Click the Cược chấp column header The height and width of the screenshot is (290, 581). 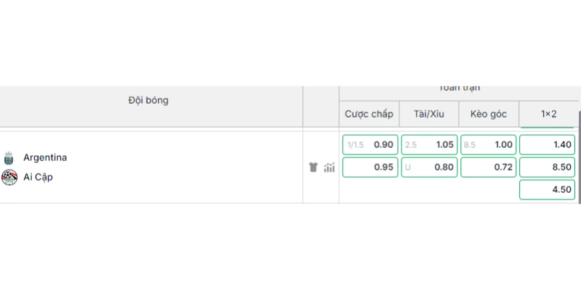(x=369, y=114)
